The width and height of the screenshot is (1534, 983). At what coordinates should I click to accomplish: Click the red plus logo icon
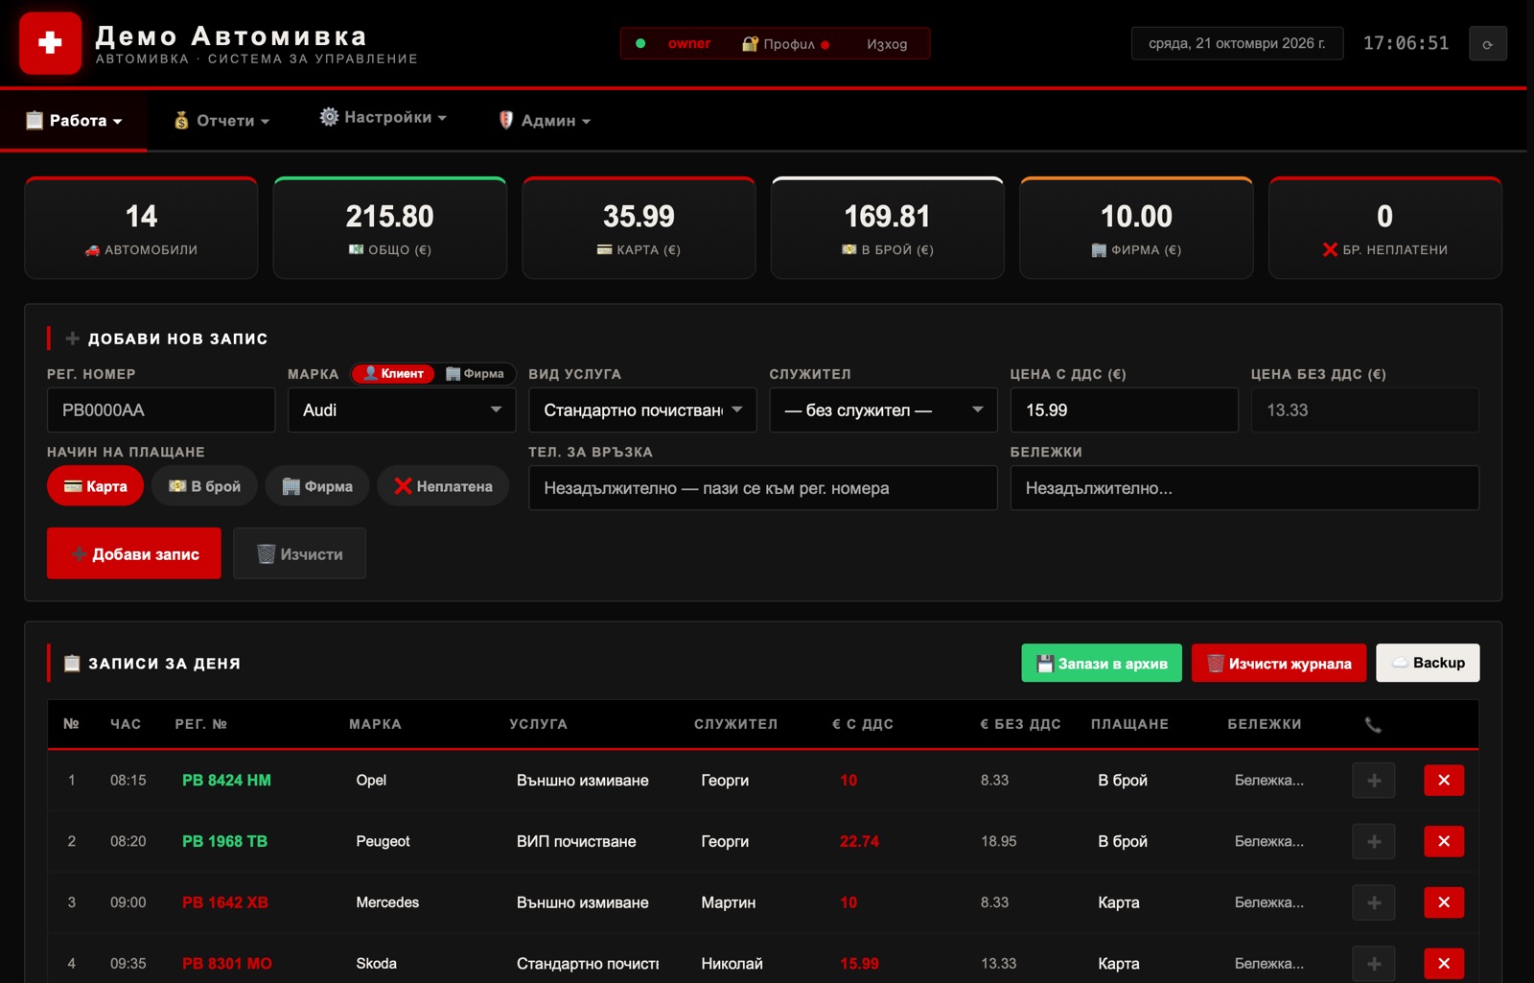50,42
